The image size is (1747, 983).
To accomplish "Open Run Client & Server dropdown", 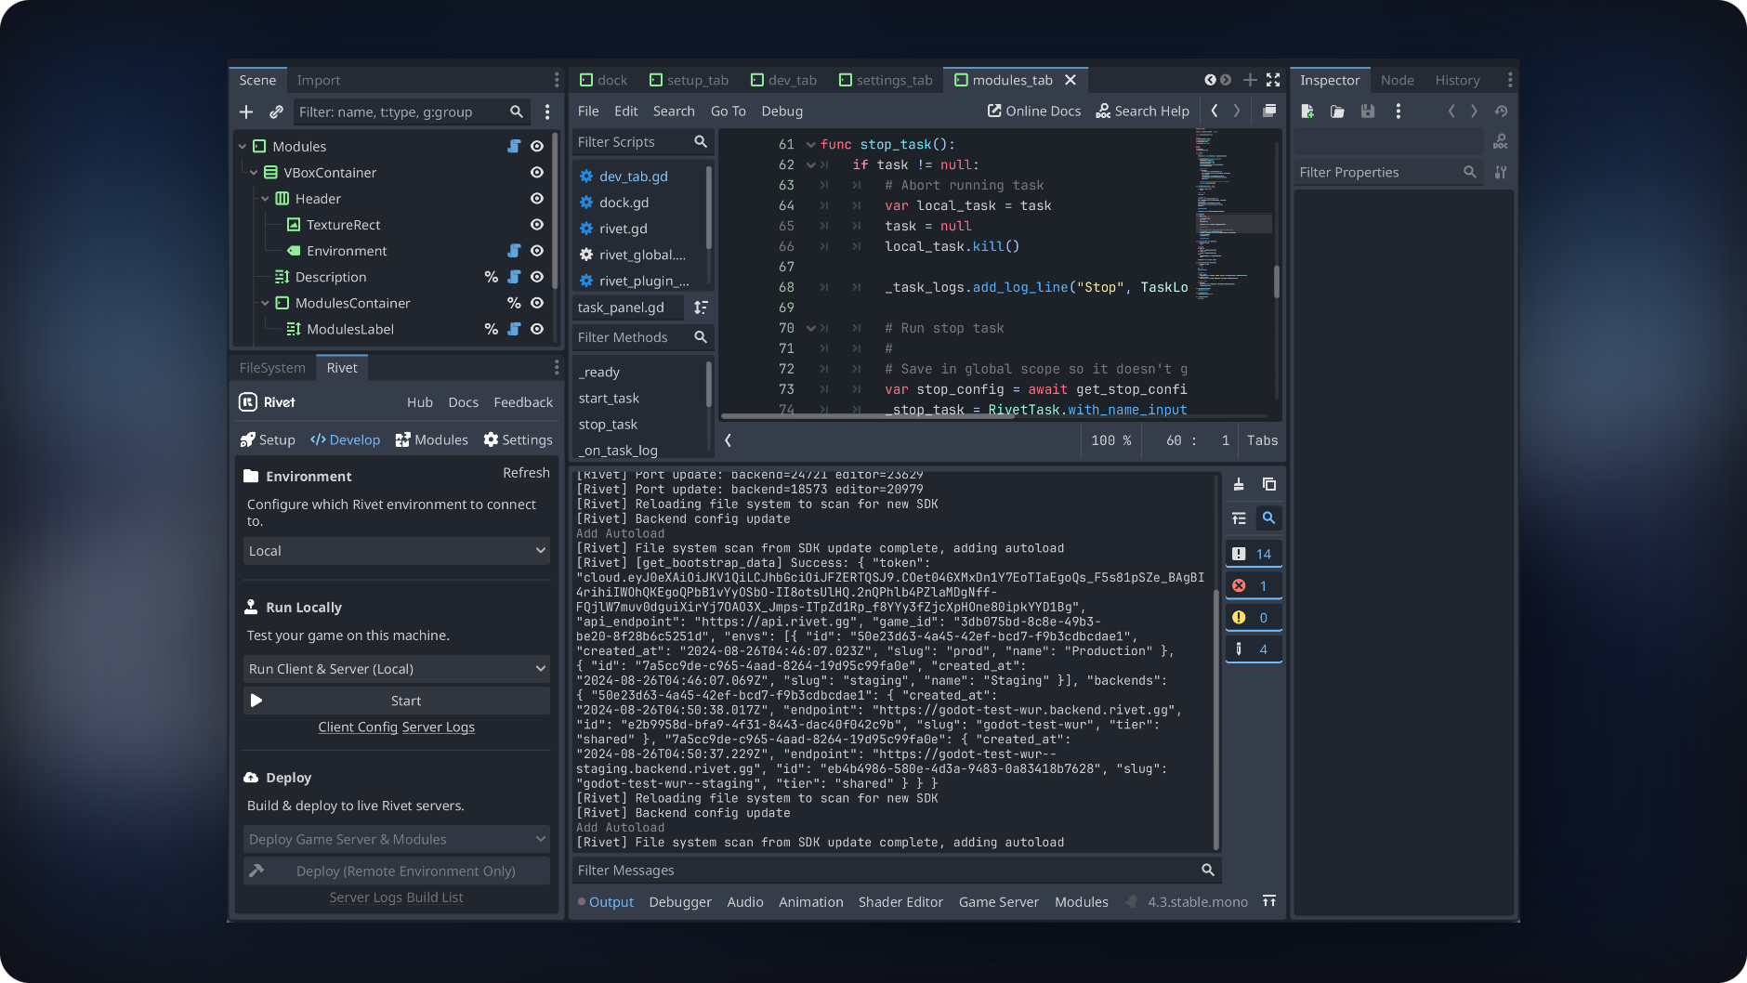I will [396, 669].
